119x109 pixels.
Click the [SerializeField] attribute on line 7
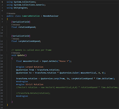[x=21, y=22]
